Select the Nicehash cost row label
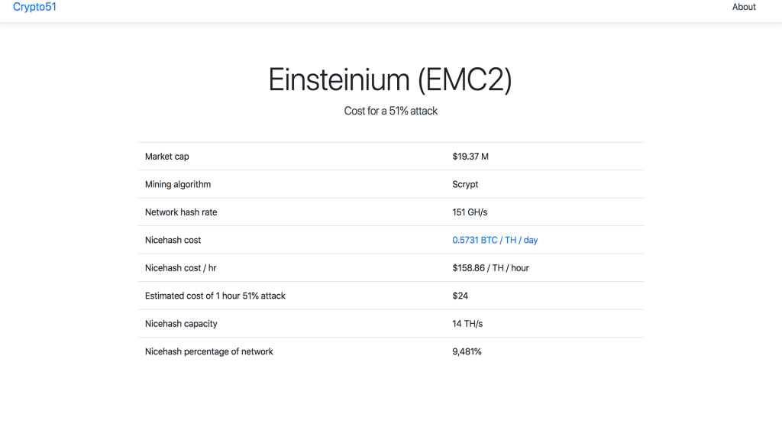The height and width of the screenshot is (440, 782). 173,240
